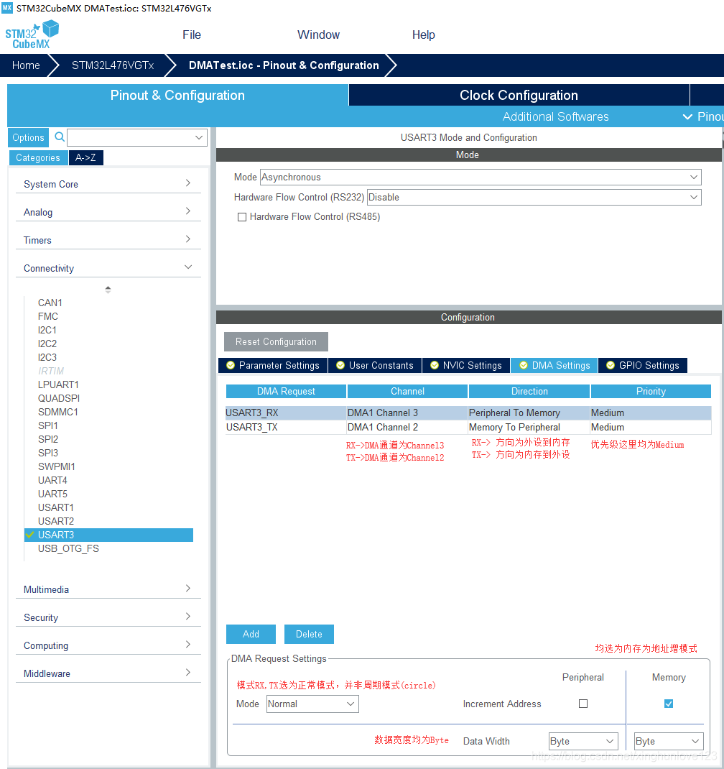Open Hardware Flow Control (RS232) dropdown
Image resolution: width=724 pixels, height=769 pixels.
click(534, 197)
